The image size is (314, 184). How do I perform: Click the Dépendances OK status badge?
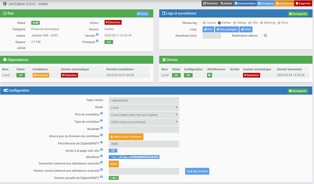(x=20, y=75)
